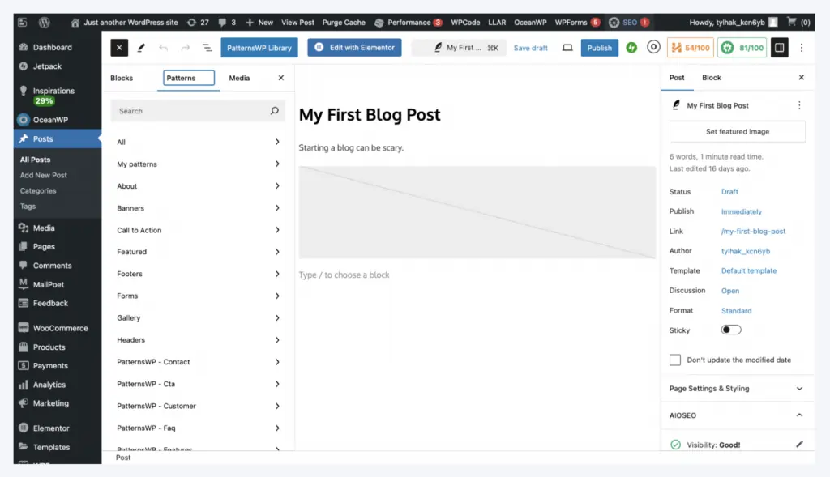This screenshot has width=830, height=477.
Task: Expand the All patterns category
Action: coord(198,142)
